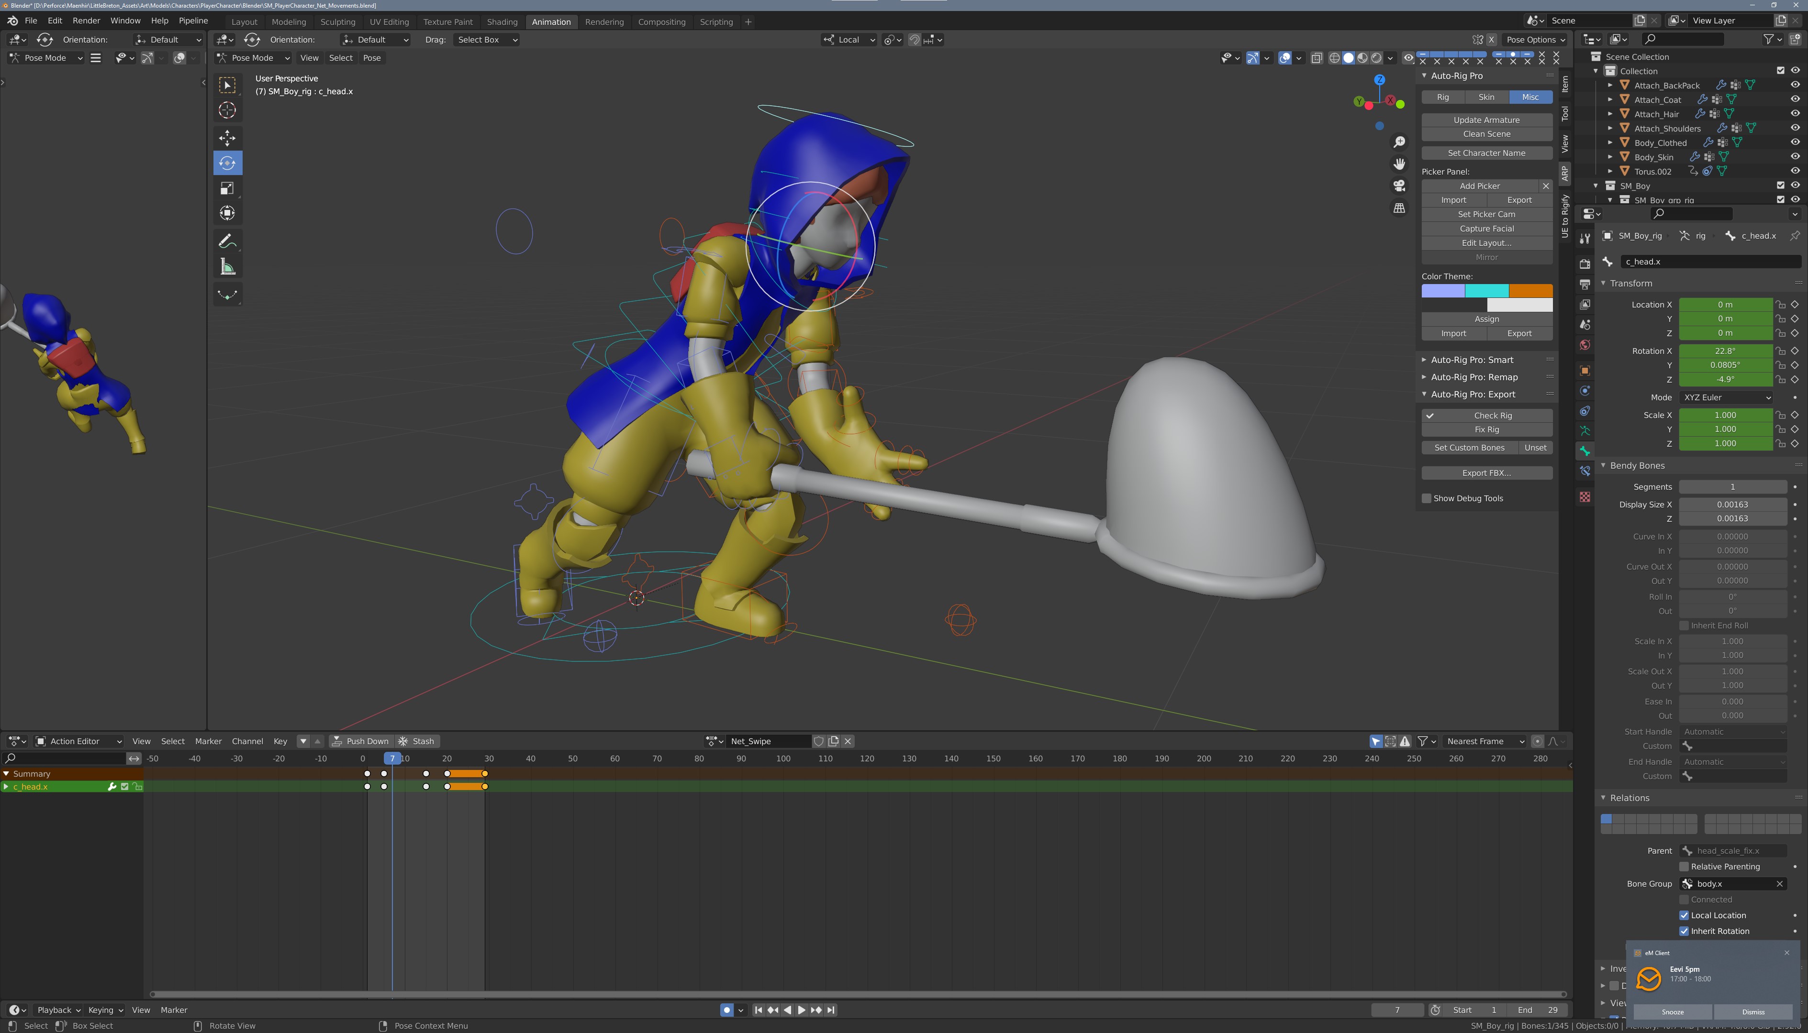Open the World properties tab
The image size is (1808, 1033).
1585,345
